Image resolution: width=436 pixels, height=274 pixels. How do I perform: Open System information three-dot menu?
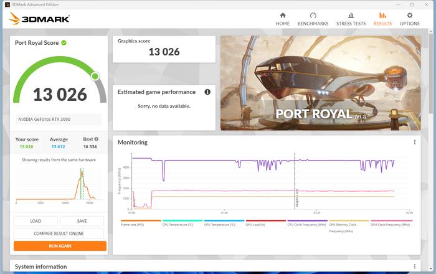click(415, 267)
